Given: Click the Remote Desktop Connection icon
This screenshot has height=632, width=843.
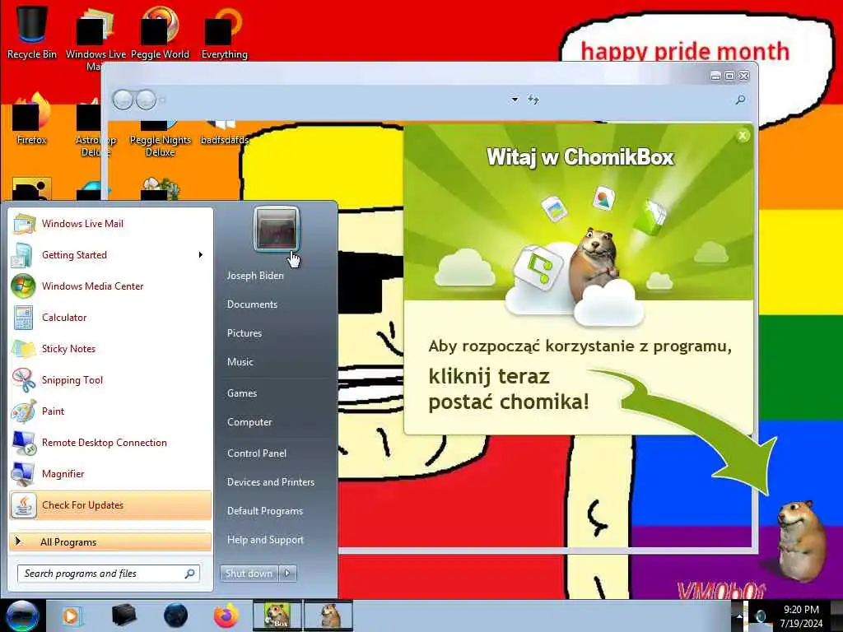Looking at the screenshot, I should coord(24,442).
